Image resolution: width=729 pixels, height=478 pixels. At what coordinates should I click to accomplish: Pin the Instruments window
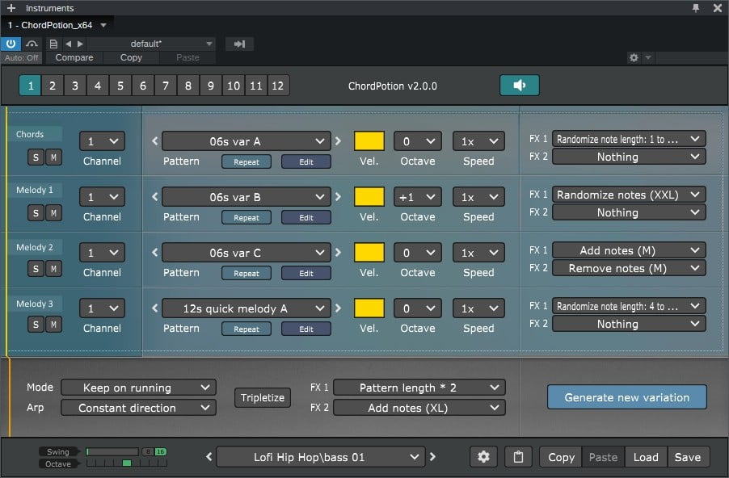[696, 8]
